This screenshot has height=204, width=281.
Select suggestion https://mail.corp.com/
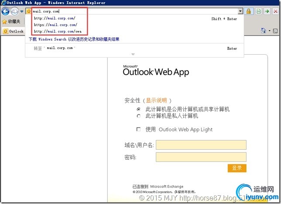[55, 25]
